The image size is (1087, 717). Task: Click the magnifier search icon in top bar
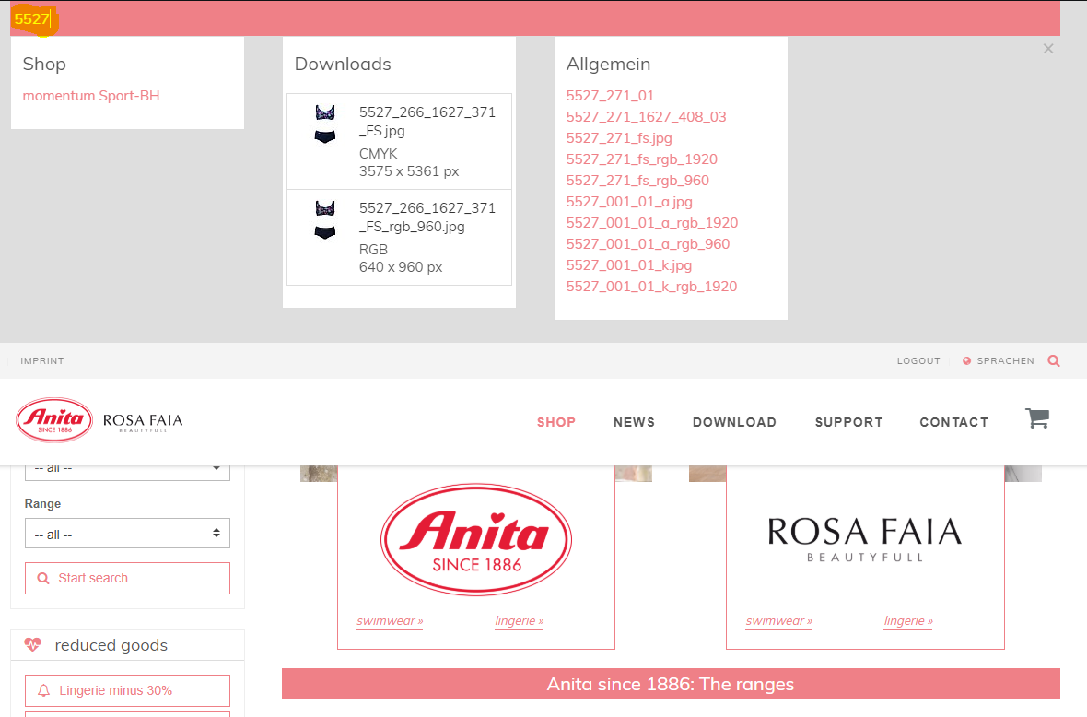(x=1054, y=361)
